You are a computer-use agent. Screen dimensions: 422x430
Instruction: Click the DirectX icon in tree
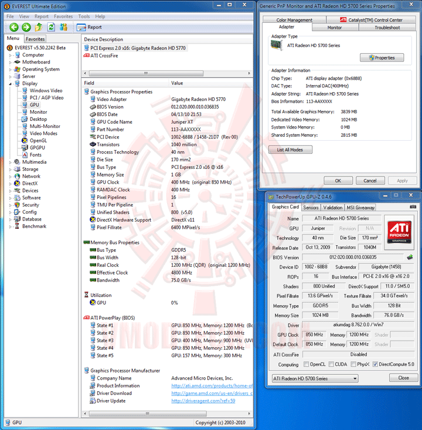(17, 183)
